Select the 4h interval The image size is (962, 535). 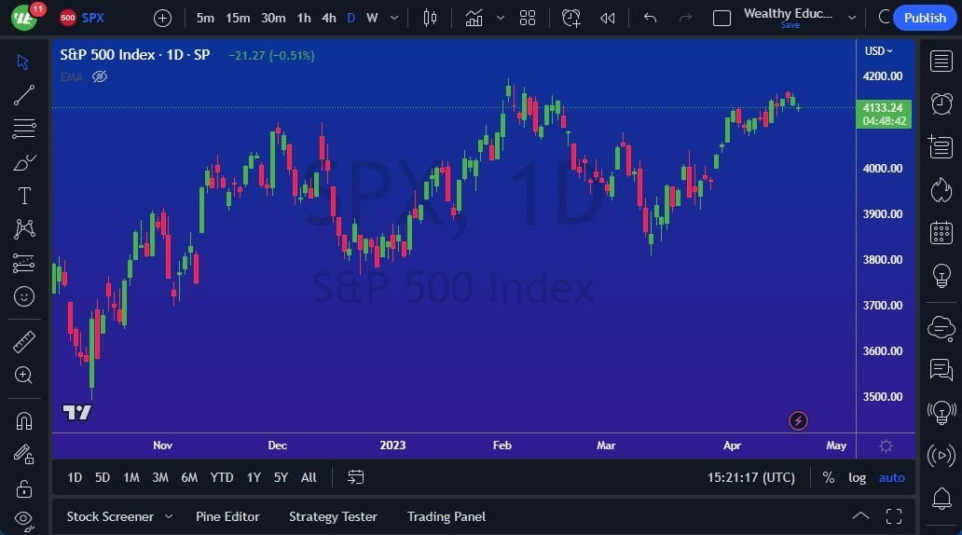(329, 19)
